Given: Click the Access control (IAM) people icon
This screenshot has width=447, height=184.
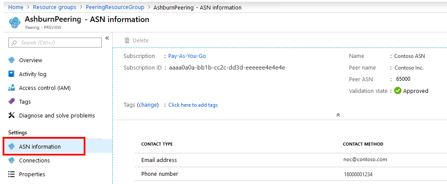Looking at the screenshot, I should pyautogui.click(x=12, y=88).
